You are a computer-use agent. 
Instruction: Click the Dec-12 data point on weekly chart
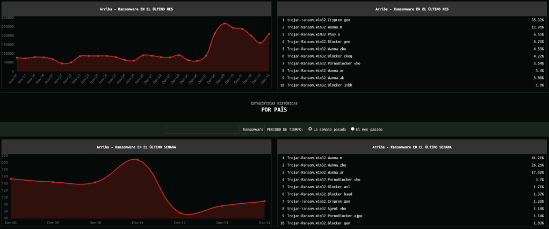point(180,213)
